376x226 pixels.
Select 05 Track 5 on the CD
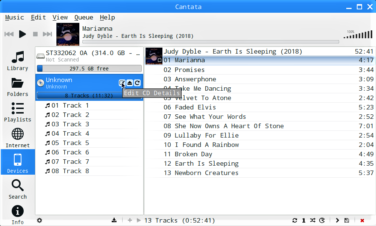(89, 143)
